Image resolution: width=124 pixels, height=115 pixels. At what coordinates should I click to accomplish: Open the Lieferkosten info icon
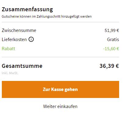point(31,39)
